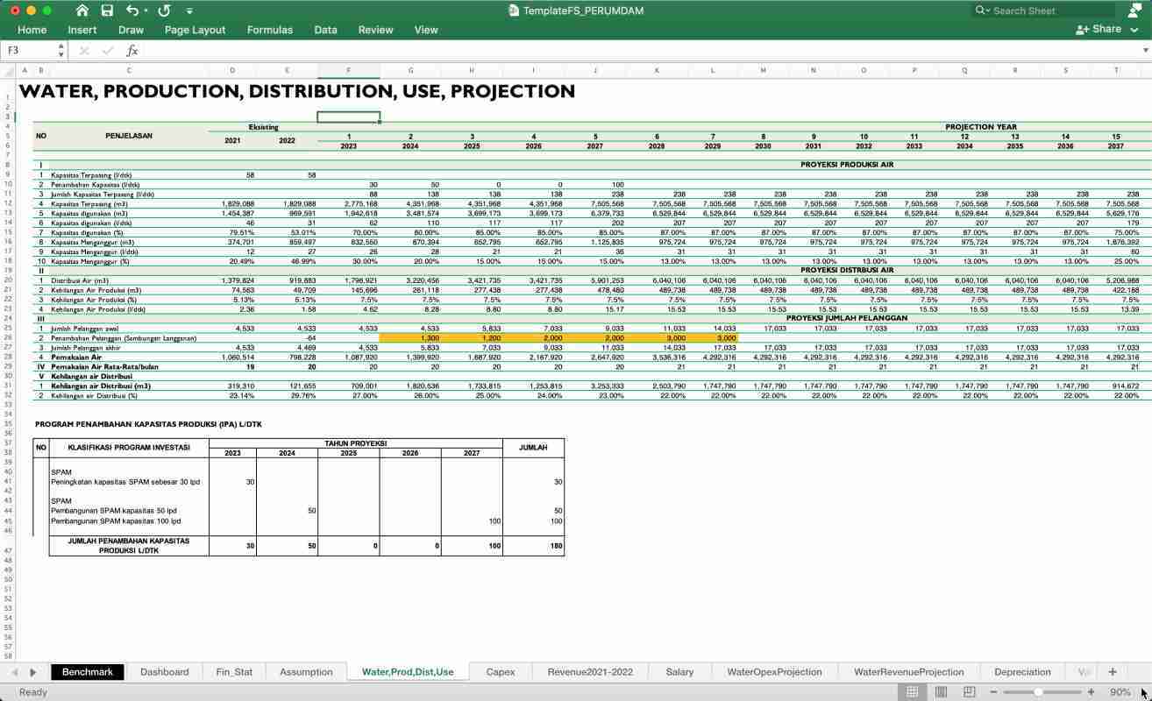Switch to the Formulas ribbon tab
Screen dimensions: 1152x701
coord(270,29)
